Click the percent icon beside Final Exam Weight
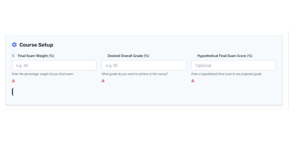The image size is (289, 151). click(x=13, y=56)
